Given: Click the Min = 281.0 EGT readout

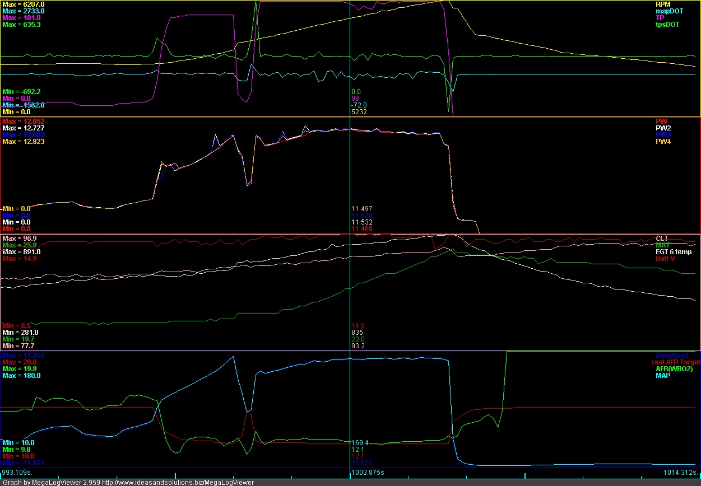Looking at the screenshot, I should click(20, 333).
